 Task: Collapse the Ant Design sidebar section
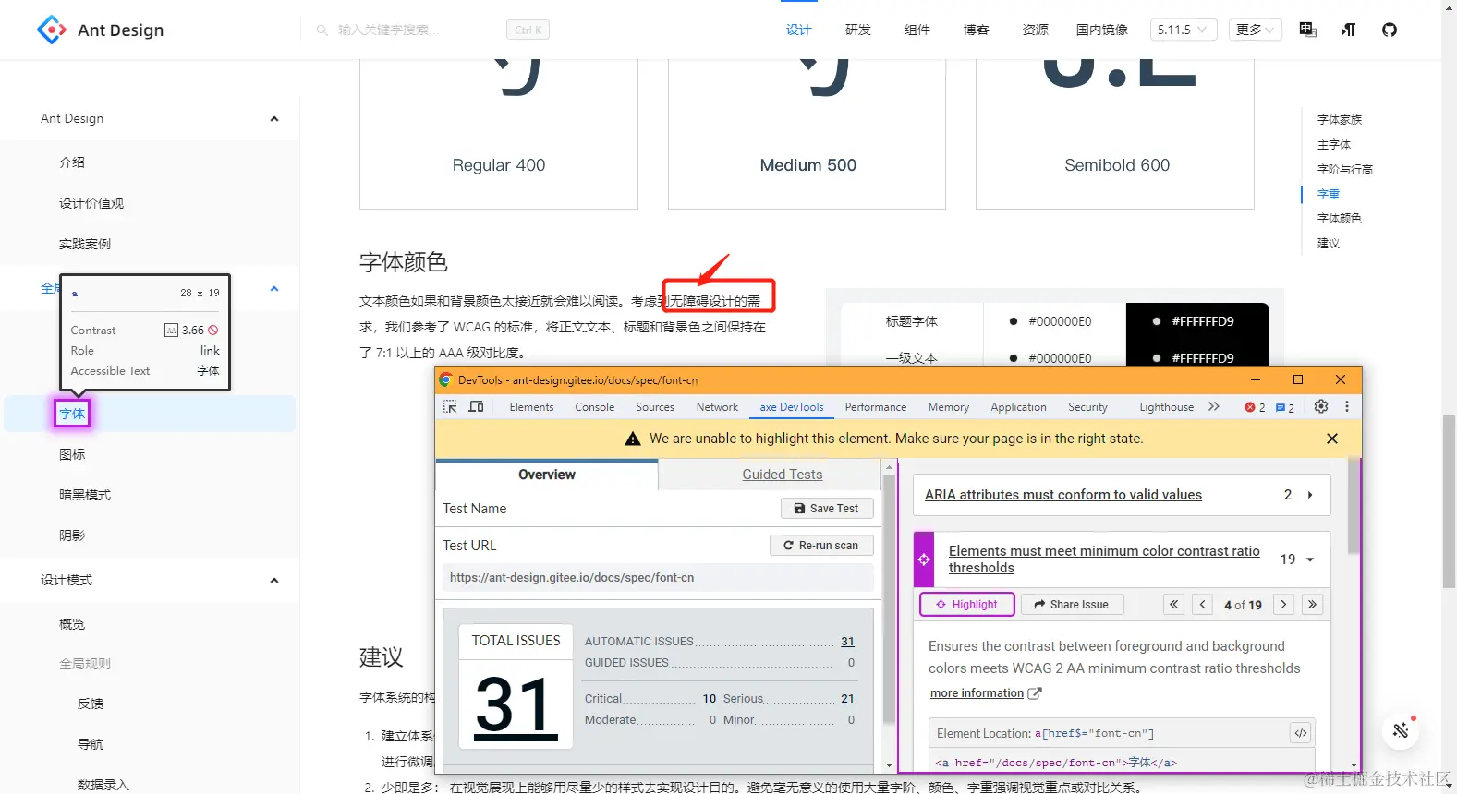click(x=274, y=118)
